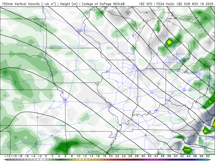215x161 pixels.
Task: Click the colorbar label '32'
Action: [150, 156]
